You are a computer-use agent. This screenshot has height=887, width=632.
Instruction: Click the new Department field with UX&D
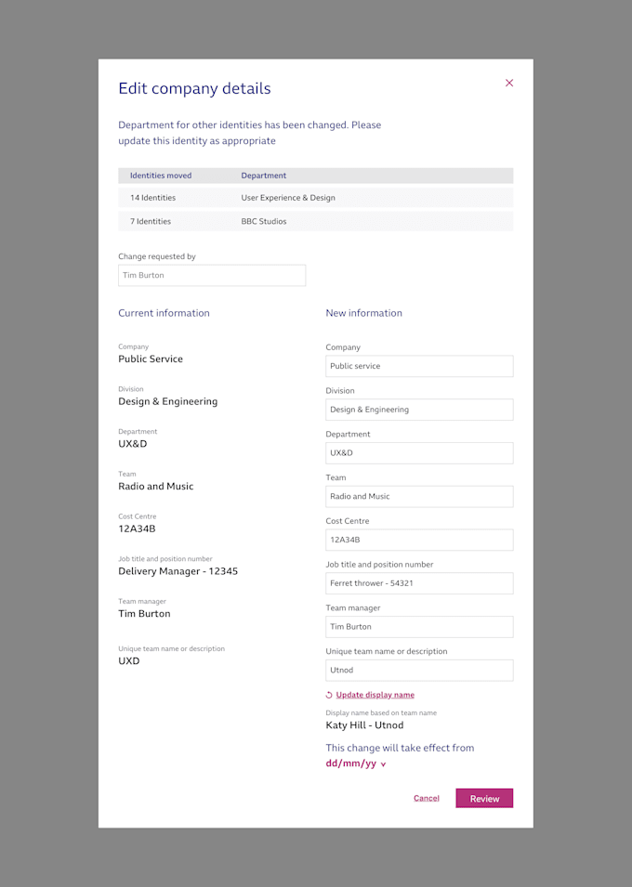point(419,453)
